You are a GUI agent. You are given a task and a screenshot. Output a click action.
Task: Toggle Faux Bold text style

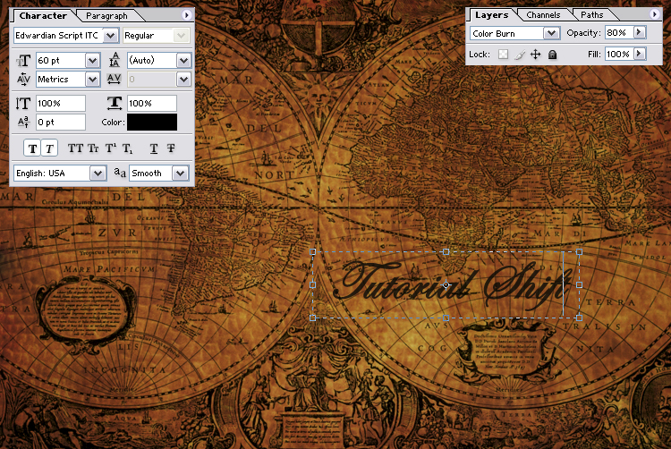pyautogui.click(x=33, y=148)
